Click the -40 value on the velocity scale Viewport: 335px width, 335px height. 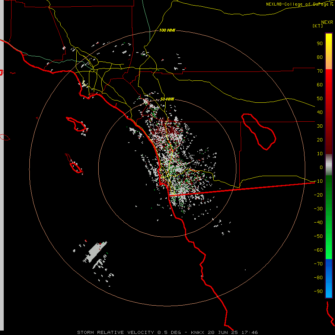coord(318,223)
